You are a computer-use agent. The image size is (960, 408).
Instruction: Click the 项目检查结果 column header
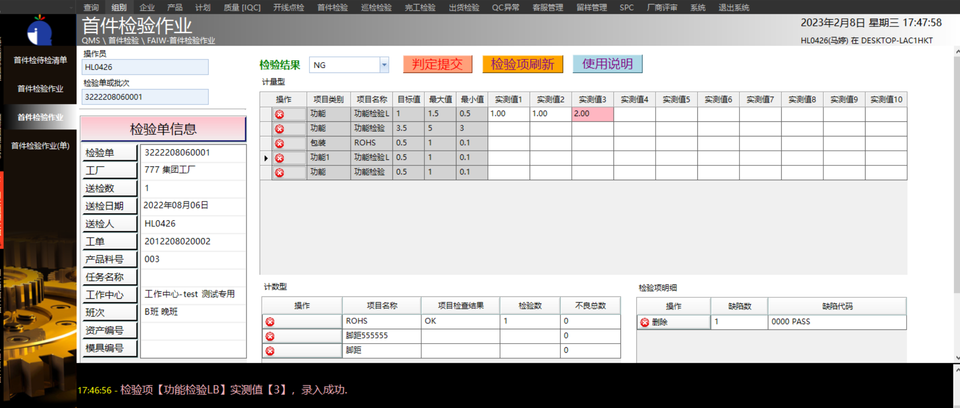460,305
